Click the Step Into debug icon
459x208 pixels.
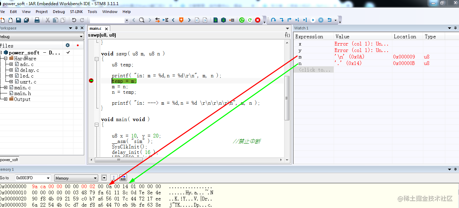point(282,20)
